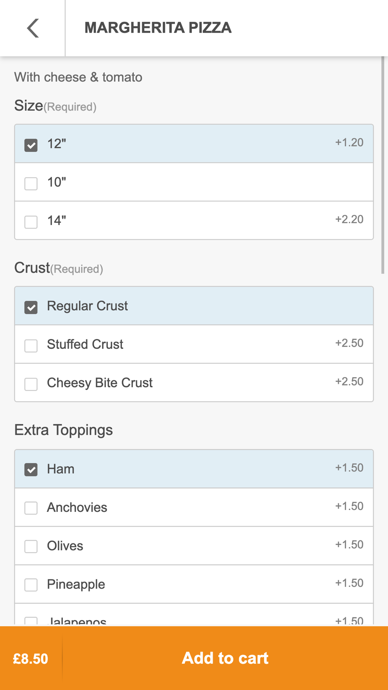The image size is (388, 690).
Task: Pick the Stuffed Crust option
Action: (x=31, y=345)
